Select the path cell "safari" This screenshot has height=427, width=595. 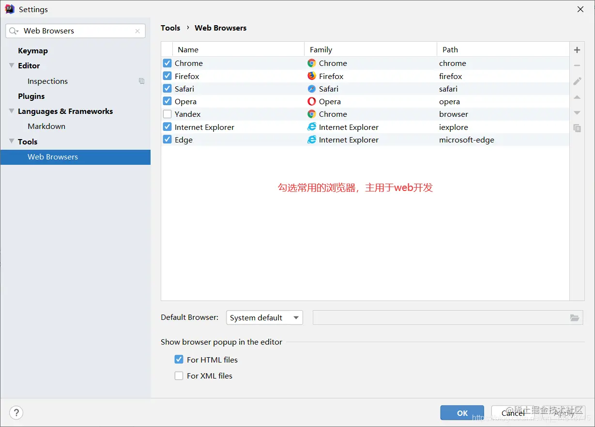[x=448, y=89]
